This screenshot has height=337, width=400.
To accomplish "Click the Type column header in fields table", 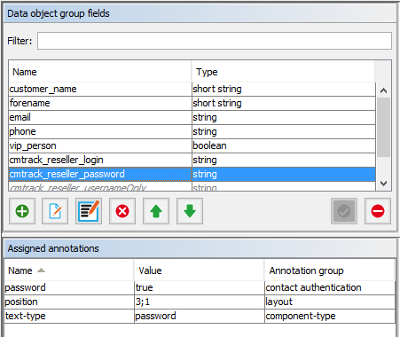I will [x=283, y=72].
